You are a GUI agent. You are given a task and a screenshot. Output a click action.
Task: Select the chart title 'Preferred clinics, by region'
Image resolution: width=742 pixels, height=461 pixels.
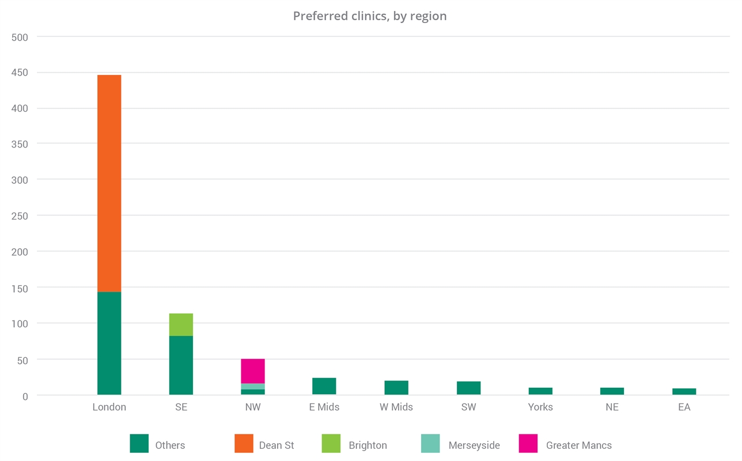tap(370, 16)
